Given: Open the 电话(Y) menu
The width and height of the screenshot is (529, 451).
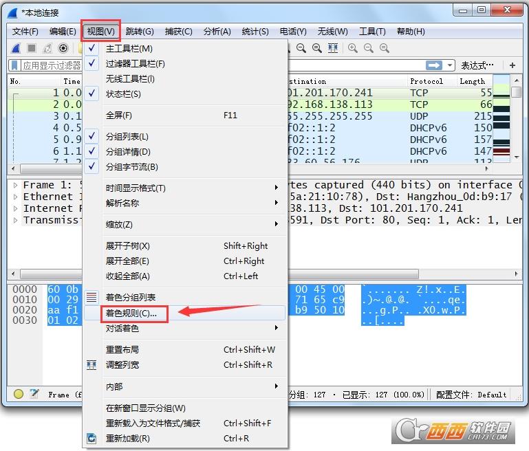Looking at the screenshot, I should click(x=293, y=32).
